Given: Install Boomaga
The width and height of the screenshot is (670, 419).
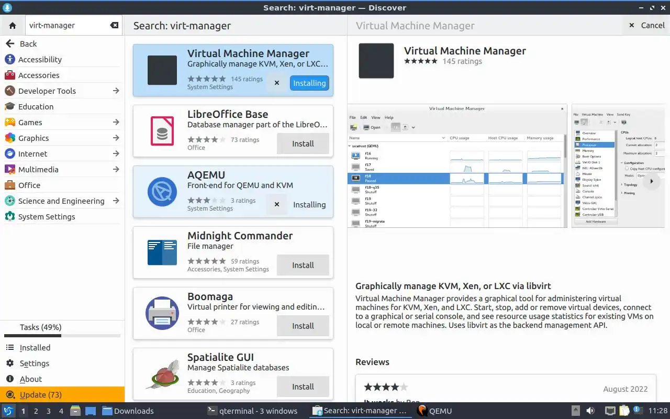Looking at the screenshot, I should point(303,326).
